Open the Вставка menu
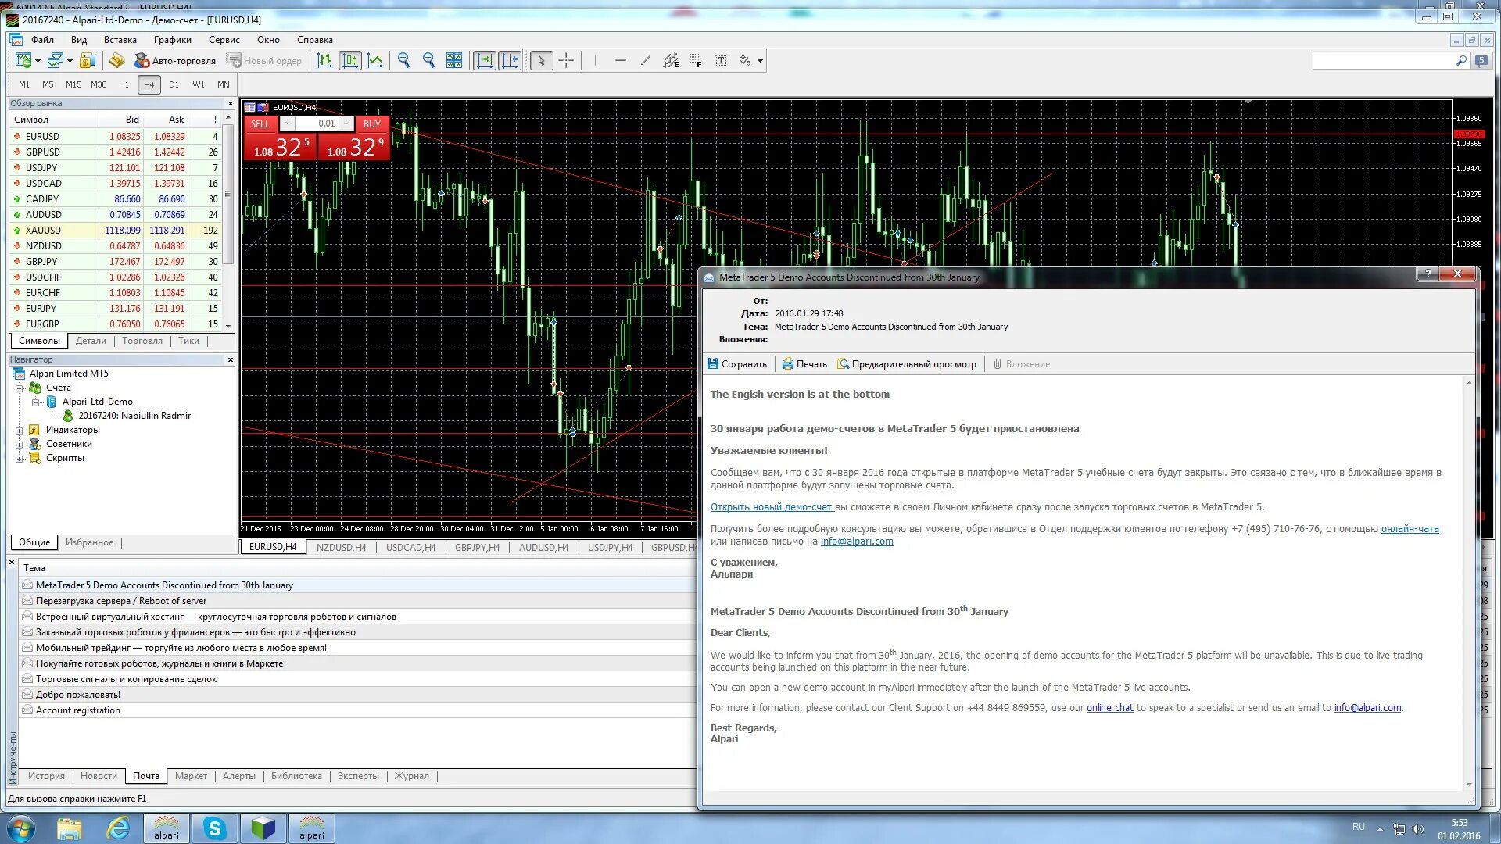Screen dimensions: 1501x844 pyautogui.click(x=120, y=40)
